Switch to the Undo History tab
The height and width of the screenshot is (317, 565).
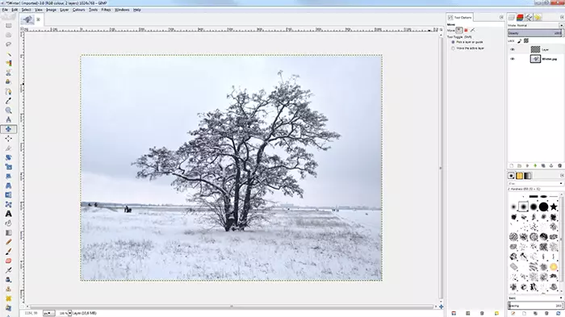click(538, 17)
